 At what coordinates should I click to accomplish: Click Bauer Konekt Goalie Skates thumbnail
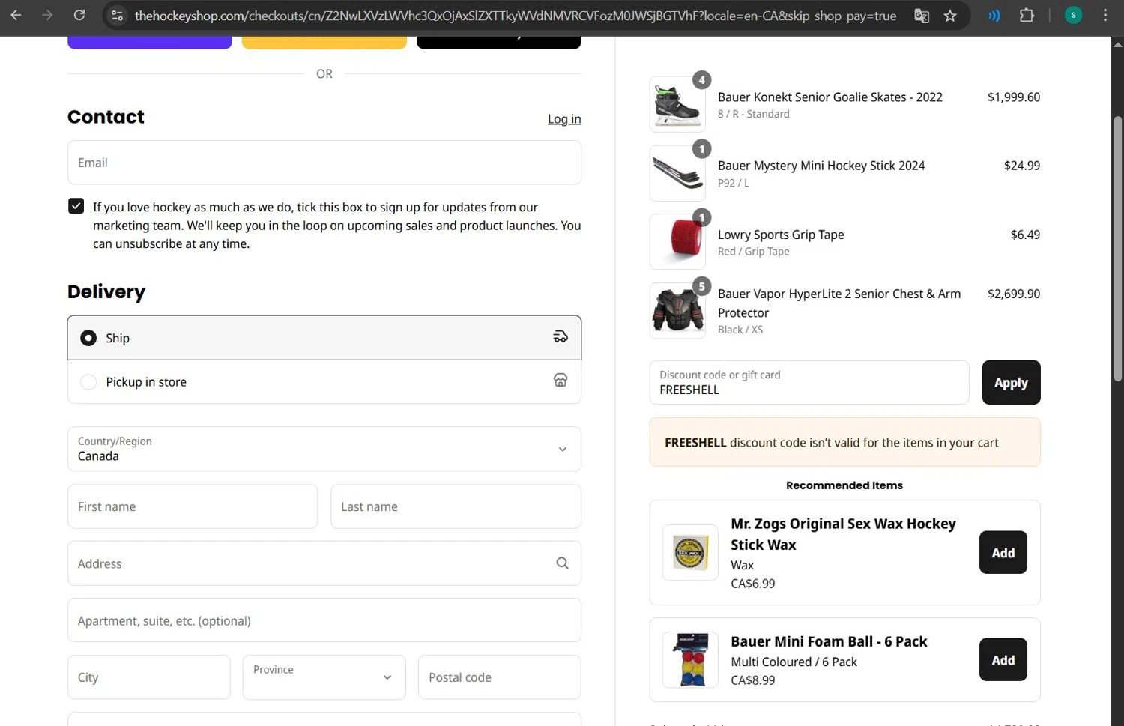click(677, 104)
